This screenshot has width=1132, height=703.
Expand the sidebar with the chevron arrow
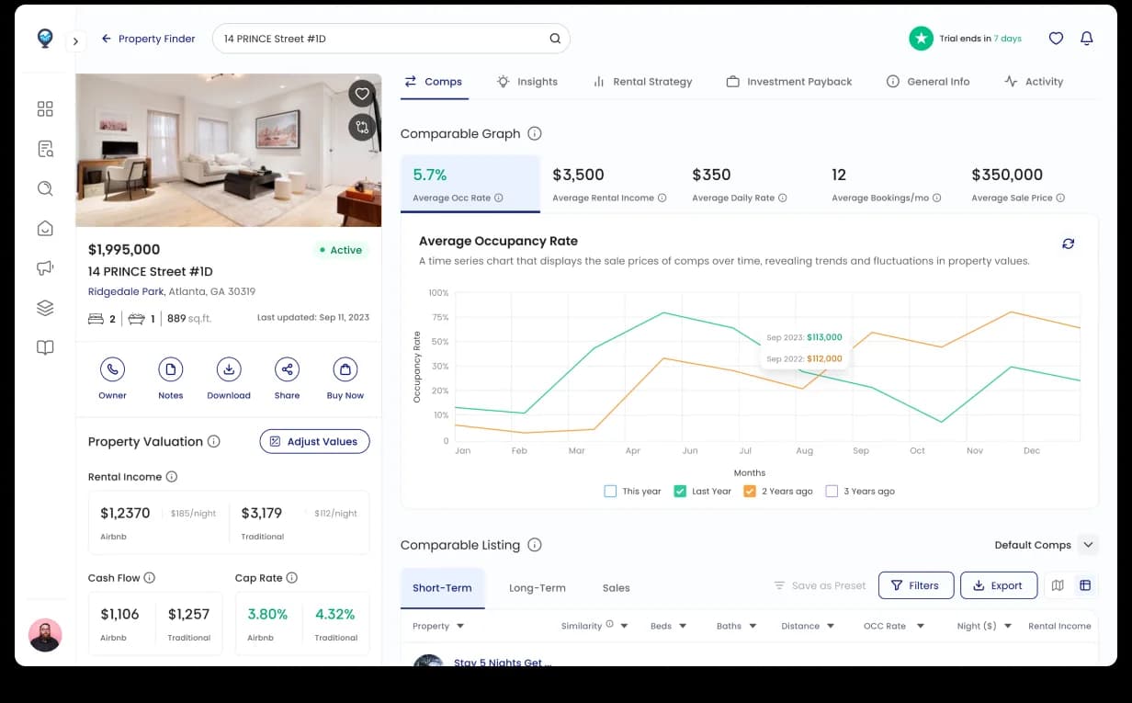click(76, 41)
